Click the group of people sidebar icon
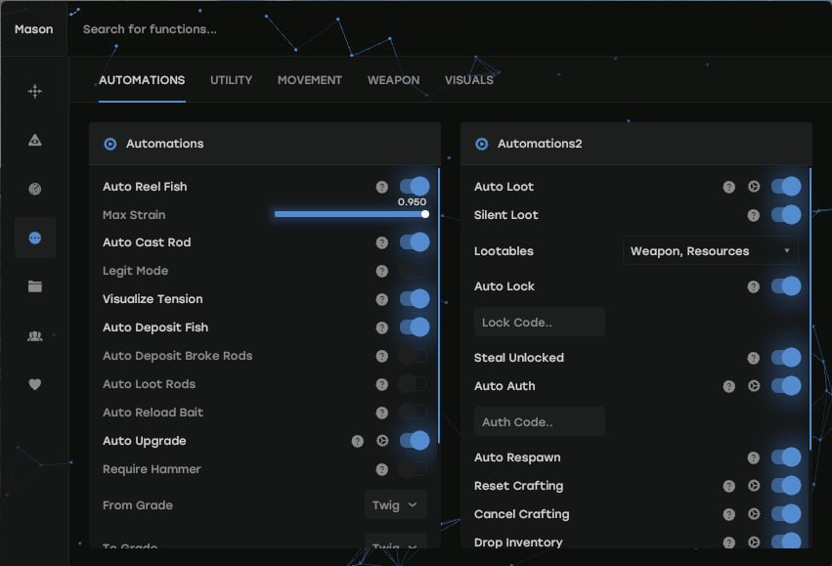 [x=35, y=335]
